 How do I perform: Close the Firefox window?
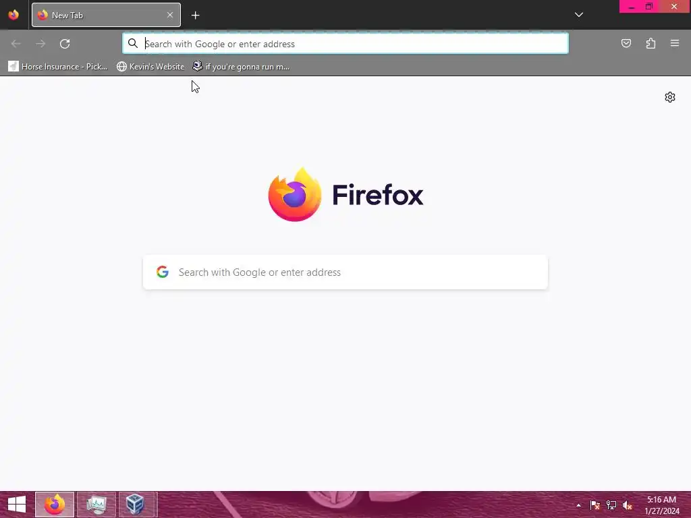(674, 7)
